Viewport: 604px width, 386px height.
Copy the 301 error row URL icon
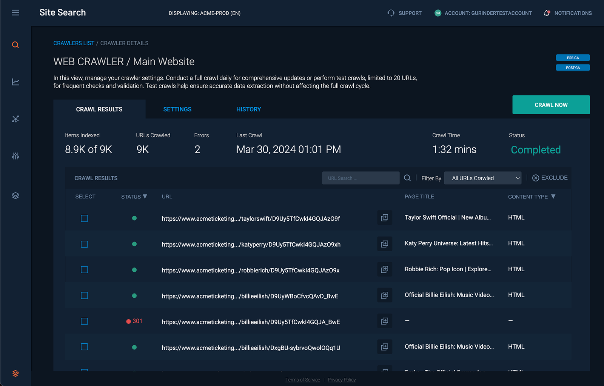point(385,321)
